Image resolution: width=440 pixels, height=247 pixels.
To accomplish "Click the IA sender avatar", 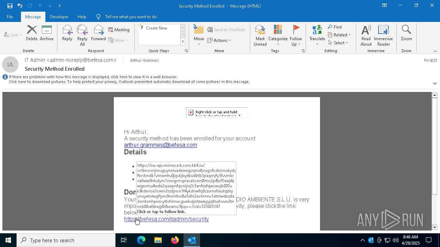I will point(10,64).
